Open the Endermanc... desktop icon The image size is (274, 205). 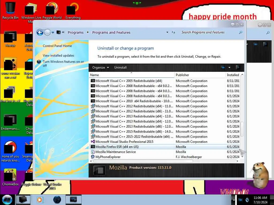10,122
